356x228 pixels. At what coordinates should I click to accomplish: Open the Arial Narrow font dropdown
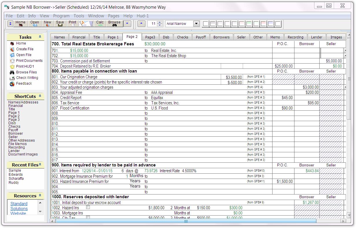click(x=196, y=24)
